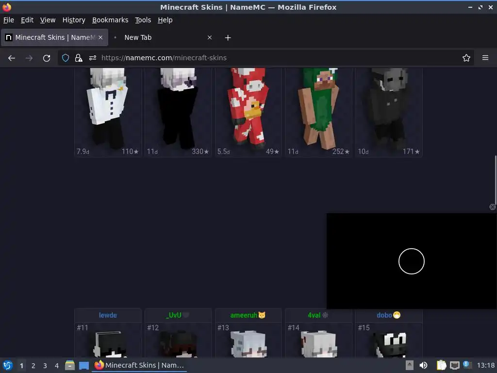Click the application launcher in taskbar
The width and height of the screenshot is (497, 373).
(8, 365)
